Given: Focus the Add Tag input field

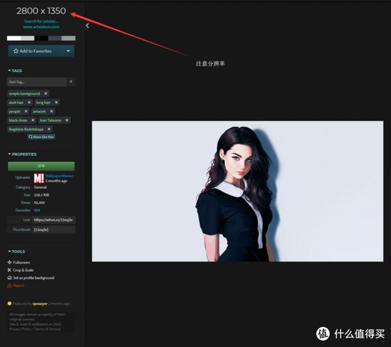Looking at the screenshot, I should [37, 82].
